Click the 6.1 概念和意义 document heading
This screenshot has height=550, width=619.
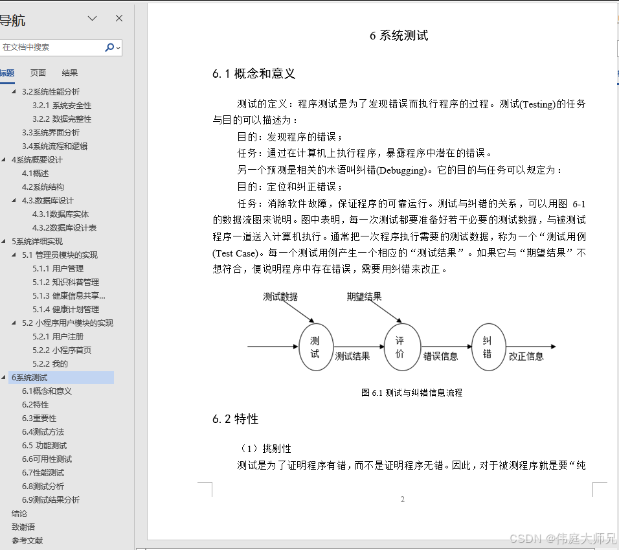point(254,73)
